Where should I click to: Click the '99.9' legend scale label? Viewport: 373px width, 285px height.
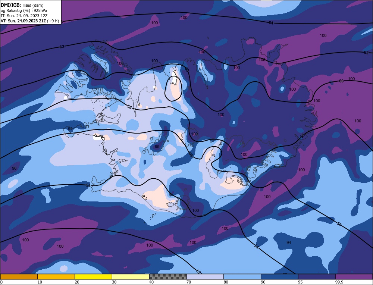[x=339, y=282]
